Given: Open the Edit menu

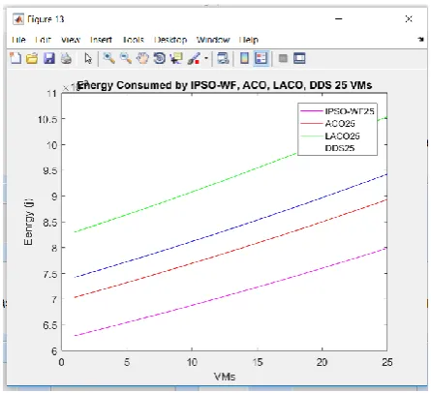Looking at the screenshot, I should tap(44, 40).
